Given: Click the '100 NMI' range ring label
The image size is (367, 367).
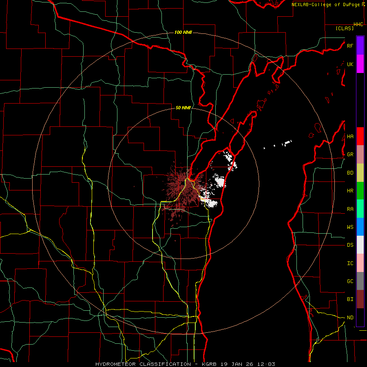Looking at the screenshot, I should (x=183, y=32).
